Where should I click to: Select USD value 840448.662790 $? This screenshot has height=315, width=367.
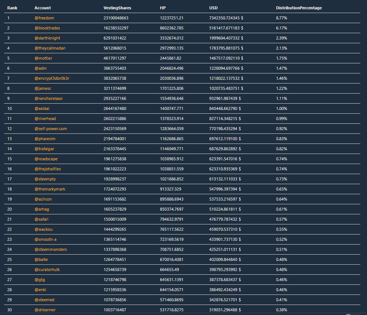pyautogui.click(x=225, y=108)
